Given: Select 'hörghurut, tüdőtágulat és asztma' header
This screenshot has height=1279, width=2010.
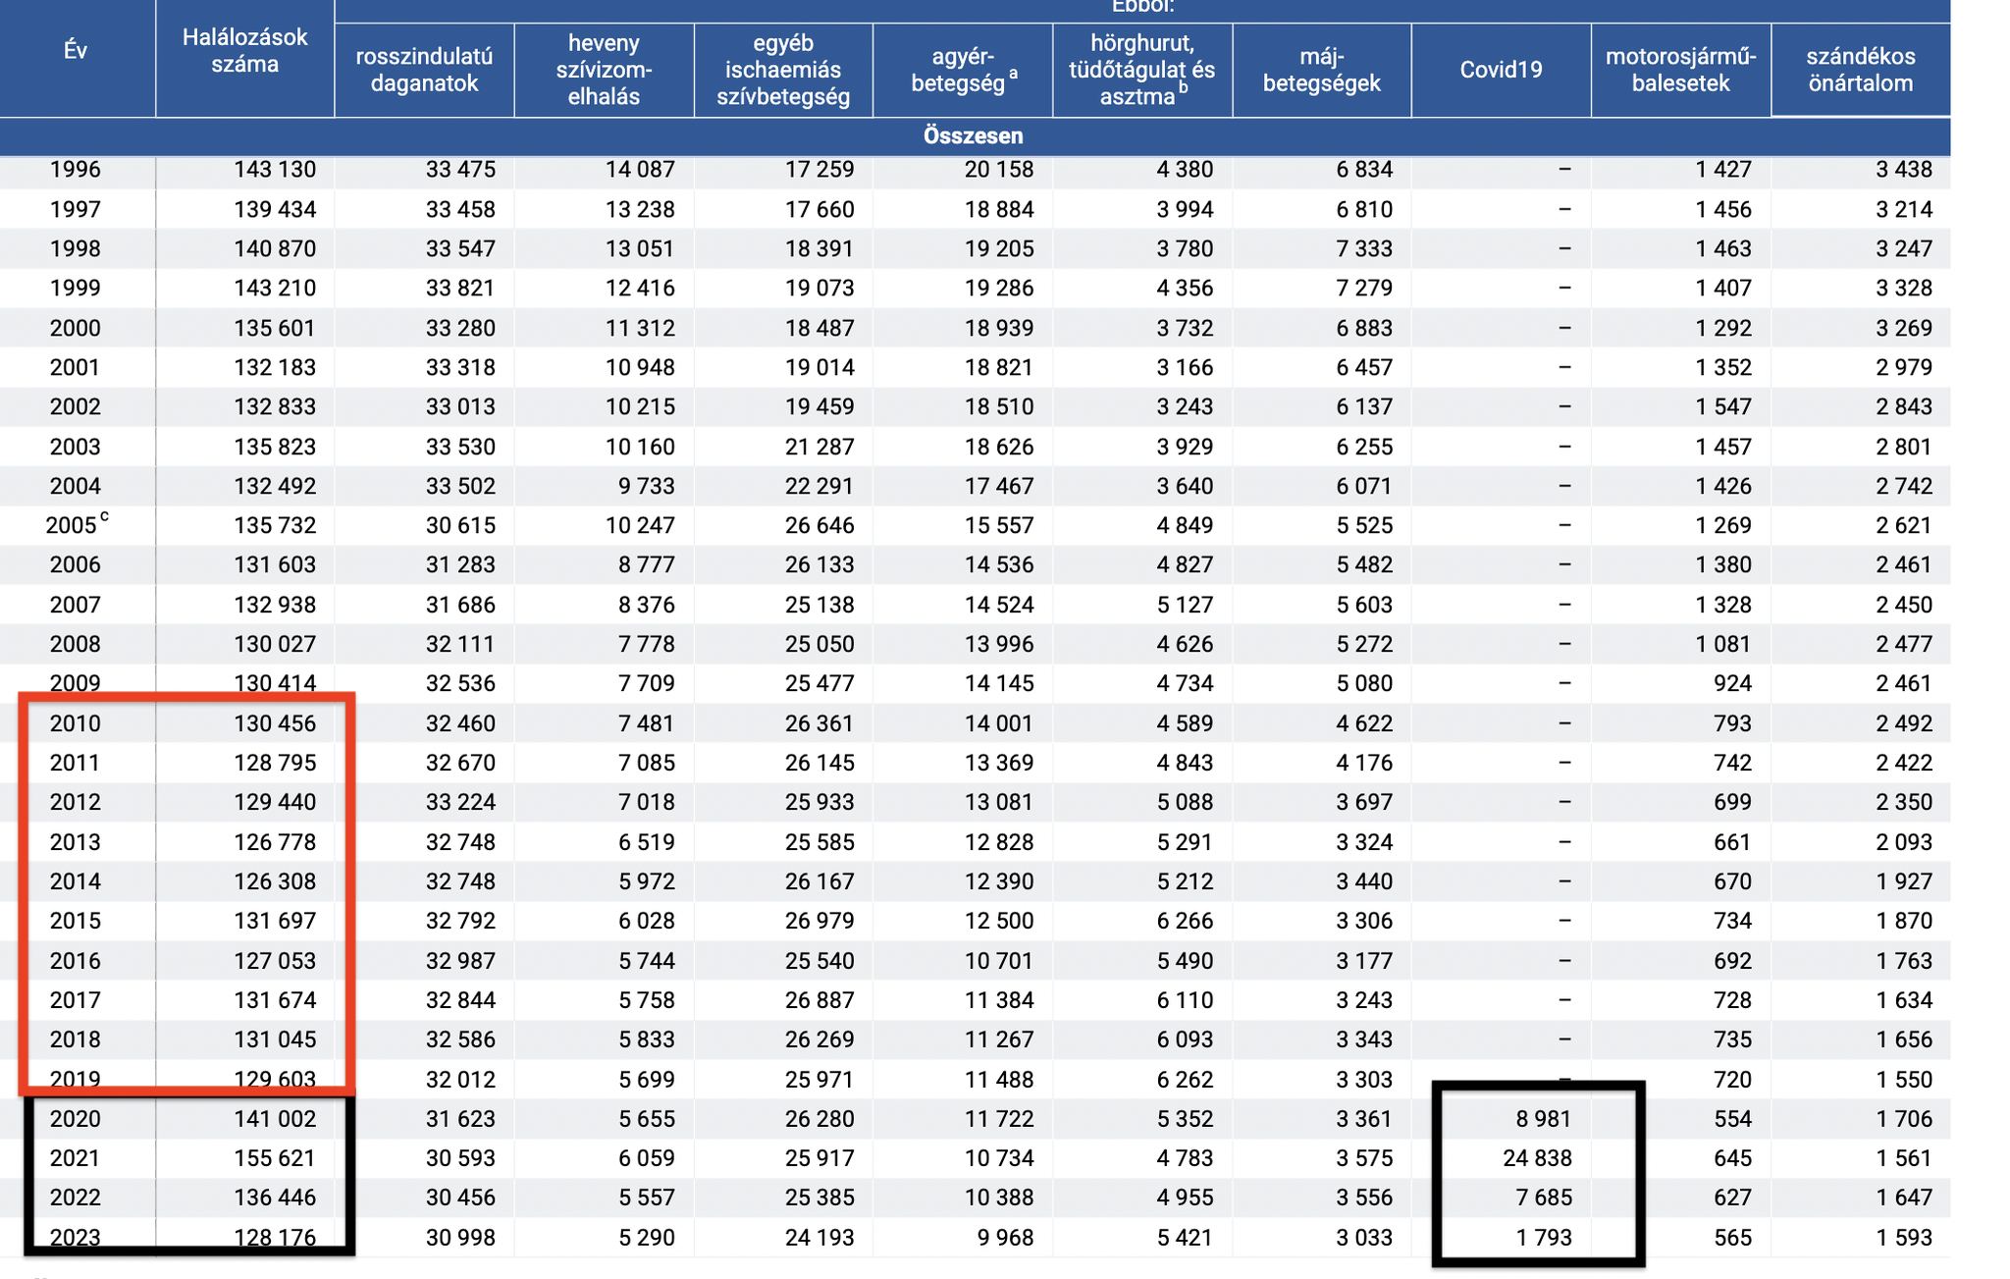Looking at the screenshot, I should (1142, 70).
